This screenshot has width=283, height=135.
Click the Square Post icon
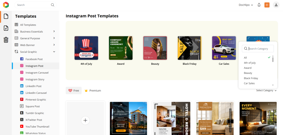(22, 106)
